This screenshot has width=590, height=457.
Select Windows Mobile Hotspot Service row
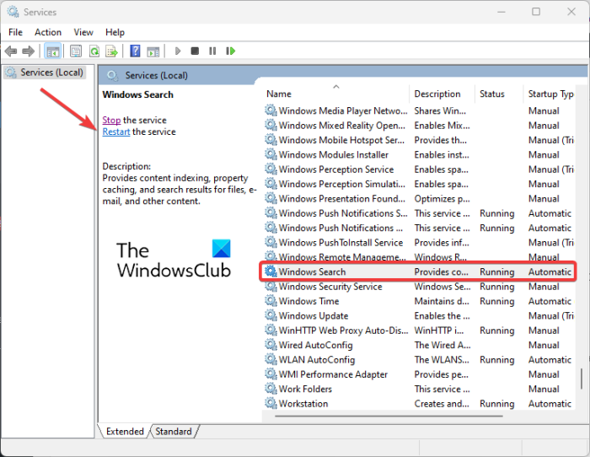419,140
